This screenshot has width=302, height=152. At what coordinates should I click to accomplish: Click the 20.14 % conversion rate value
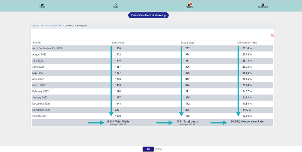pos(247,48)
